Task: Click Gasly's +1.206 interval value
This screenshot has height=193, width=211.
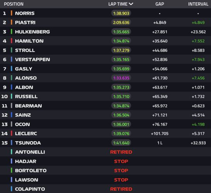Action: coord(198,69)
